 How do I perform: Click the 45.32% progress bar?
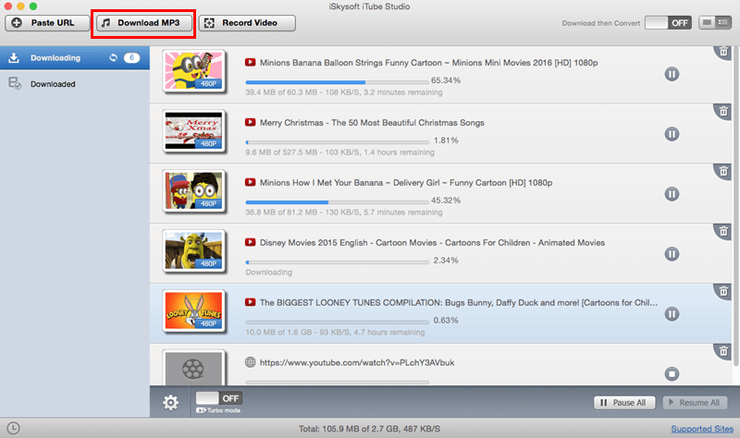tap(337, 201)
